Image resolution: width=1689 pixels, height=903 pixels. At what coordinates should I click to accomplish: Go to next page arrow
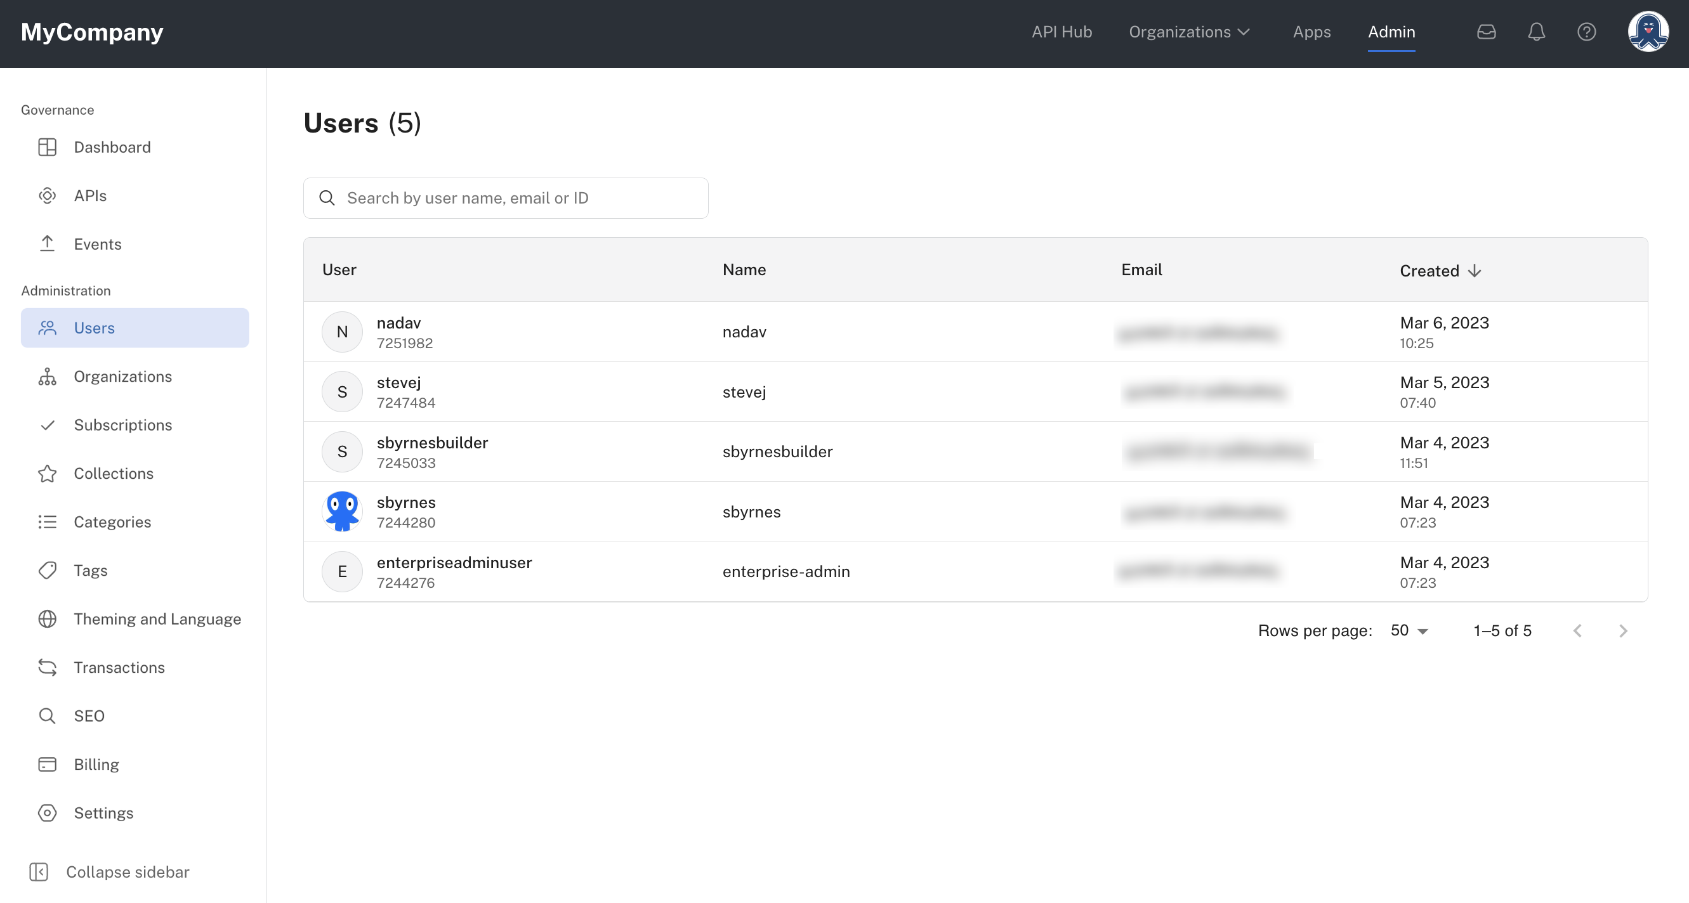tap(1623, 630)
